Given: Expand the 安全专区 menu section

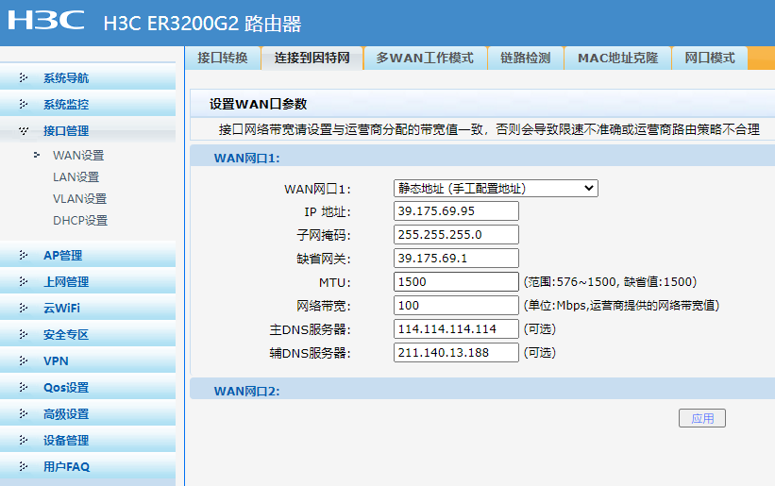Looking at the screenshot, I should point(88,334).
